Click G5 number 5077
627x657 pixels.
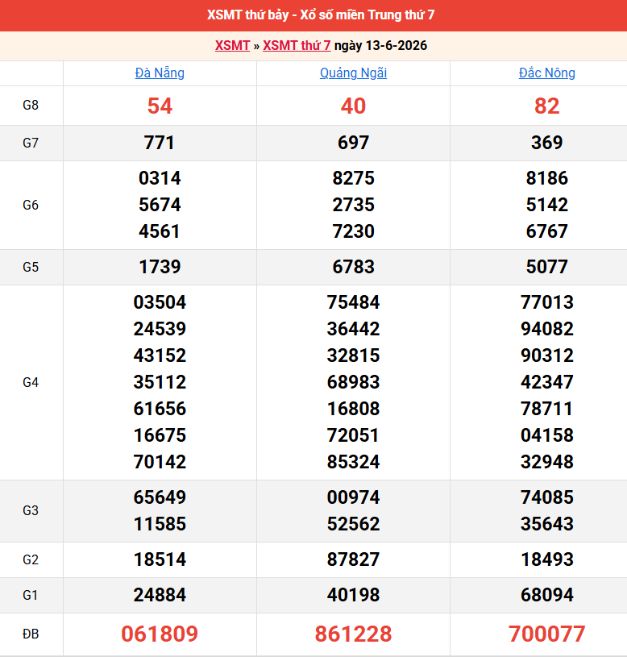coord(547,267)
